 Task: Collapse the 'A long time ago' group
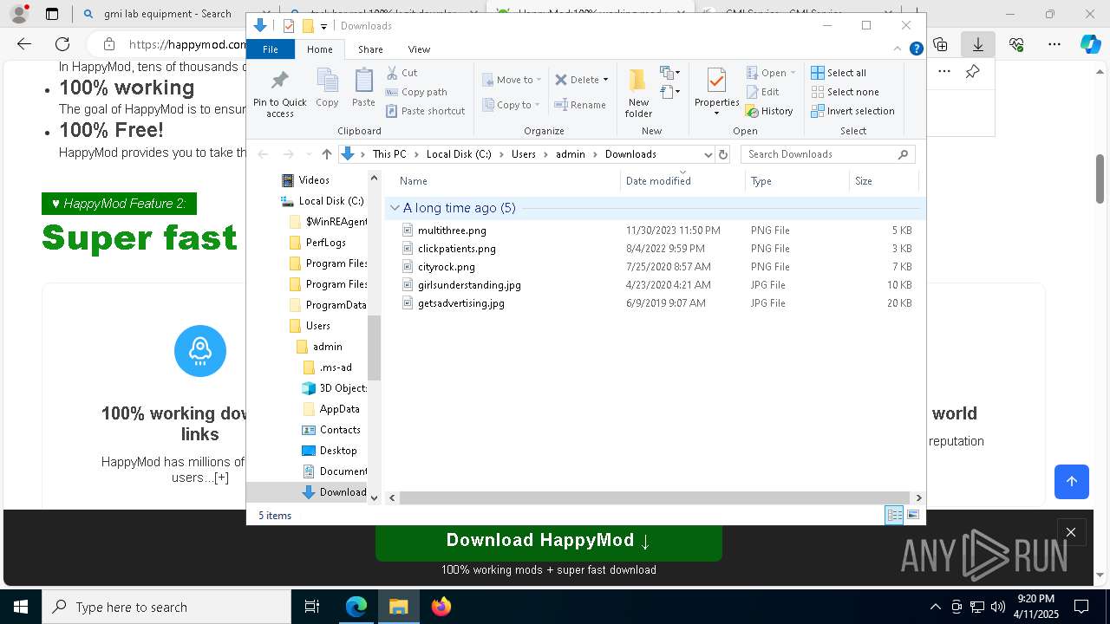(x=395, y=208)
